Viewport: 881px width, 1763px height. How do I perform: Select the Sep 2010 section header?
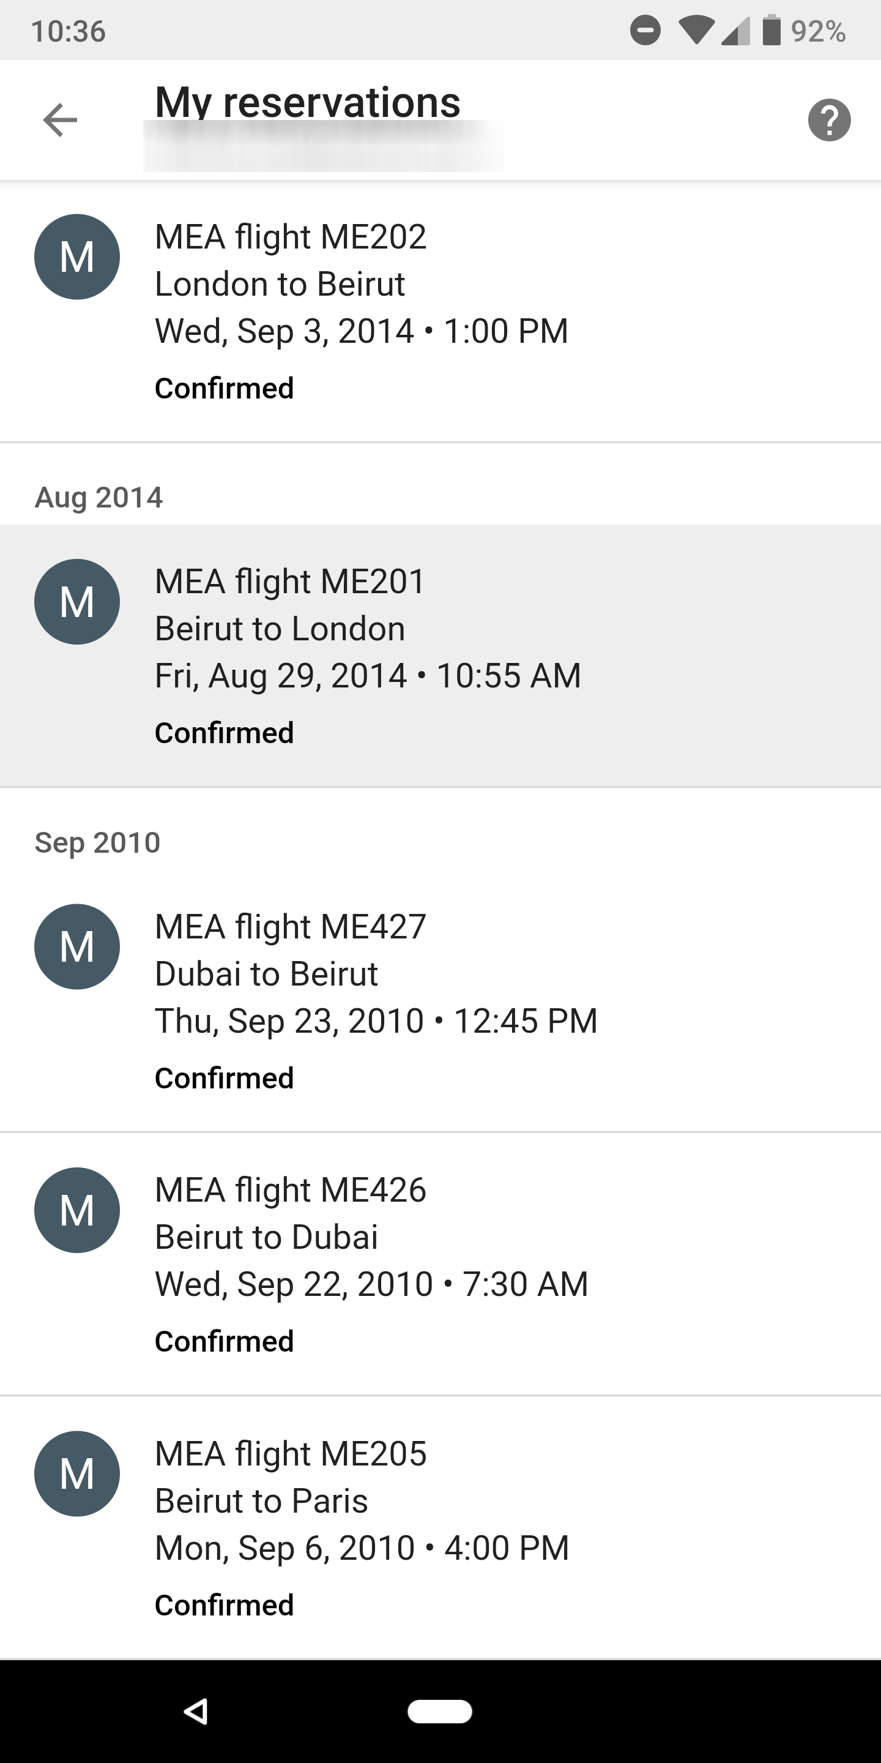point(98,842)
